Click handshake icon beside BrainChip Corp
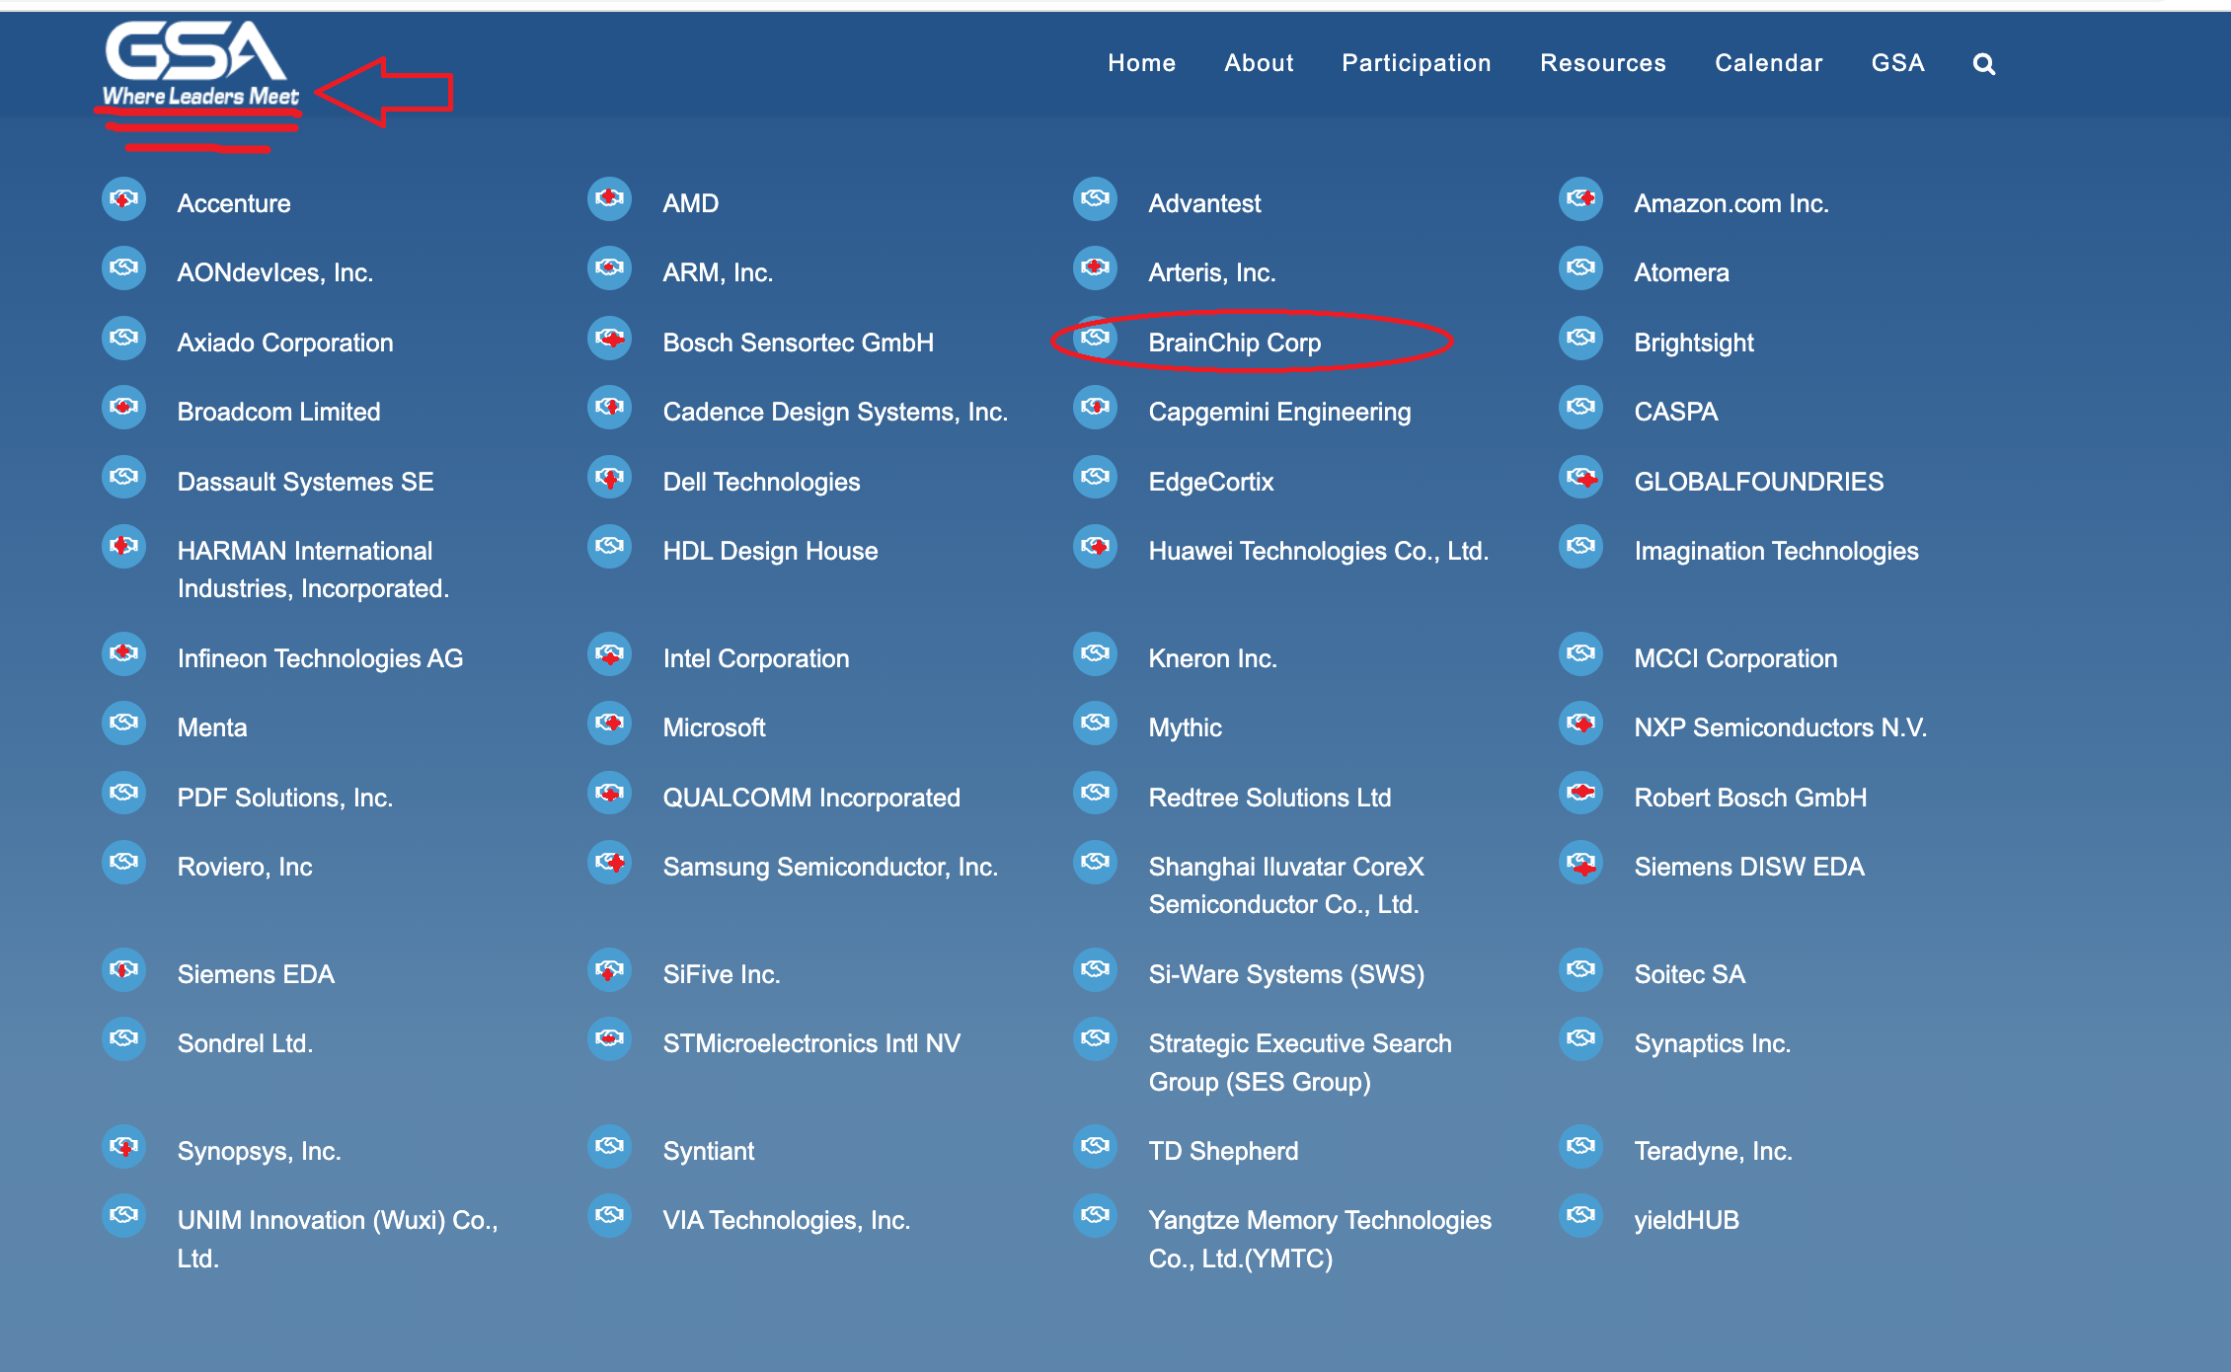The image size is (2231, 1372). [x=1095, y=339]
